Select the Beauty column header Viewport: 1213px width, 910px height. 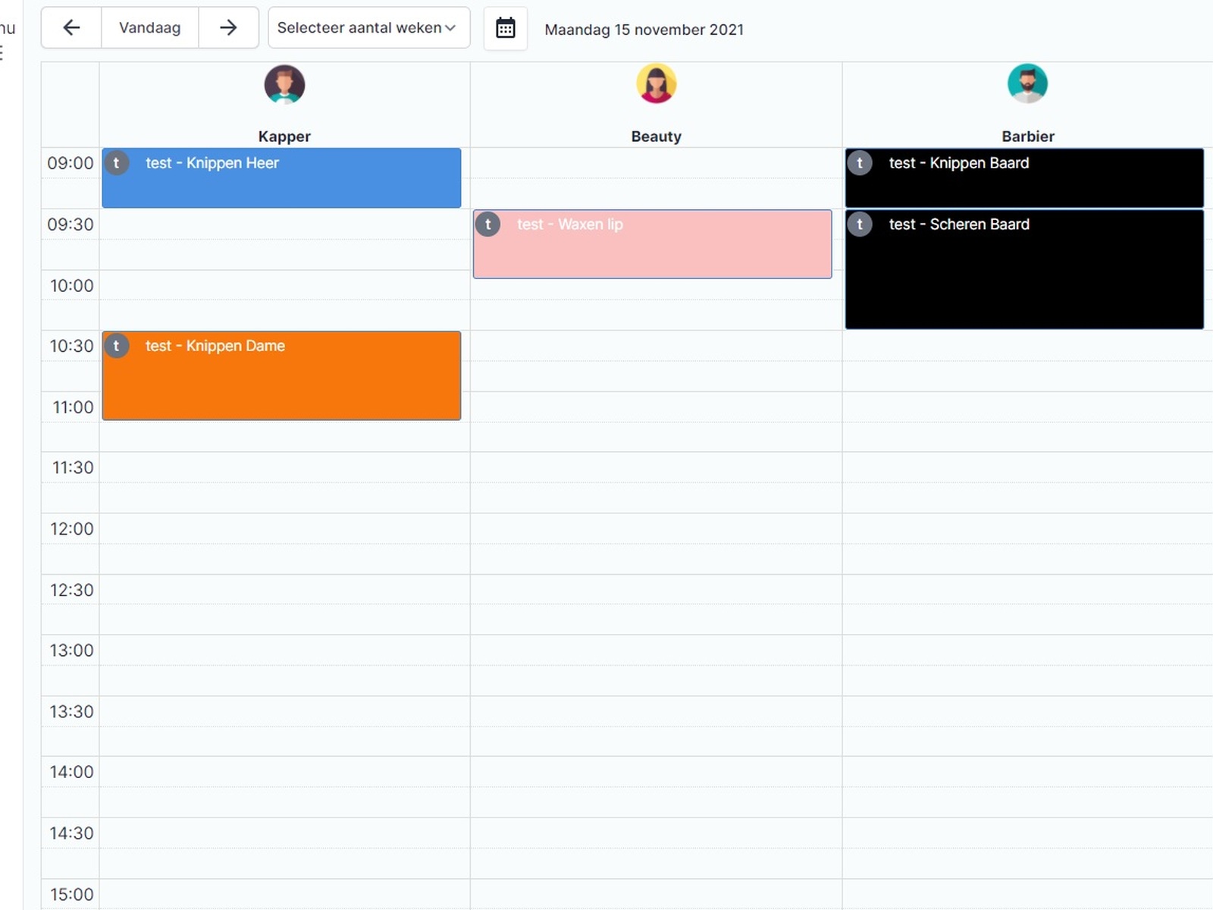point(656,136)
